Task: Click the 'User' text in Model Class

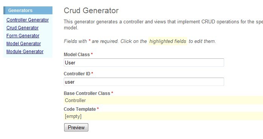Action: pos(70,63)
